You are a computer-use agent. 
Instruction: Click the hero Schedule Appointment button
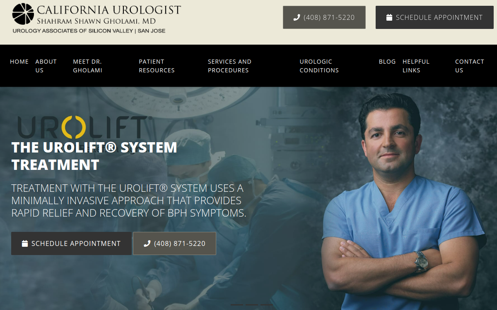pos(71,243)
